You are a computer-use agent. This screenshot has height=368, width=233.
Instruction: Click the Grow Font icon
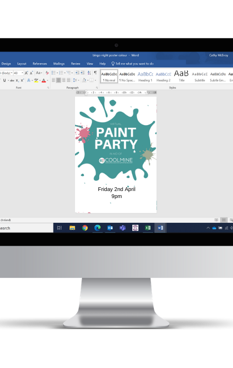coord(27,73)
